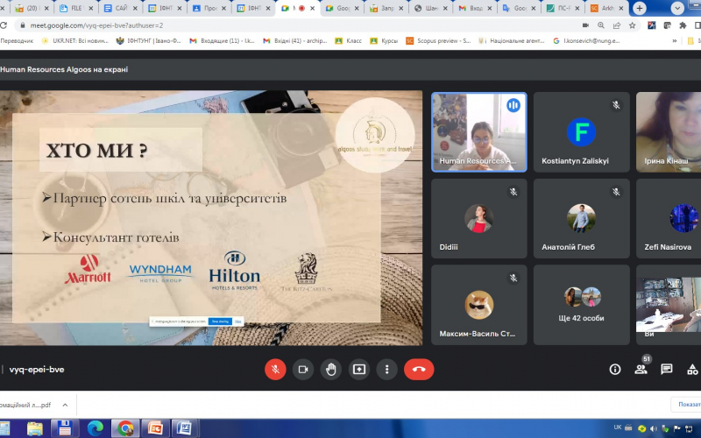Open Microsoft Edge from the taskbar
The image size is (701, 438).
pos(96,428)
